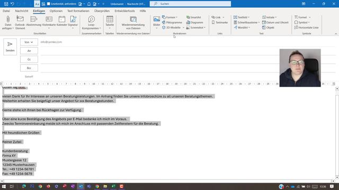Open the Signatur menu
The image size is (339, 190).
[x=73, y=22]
